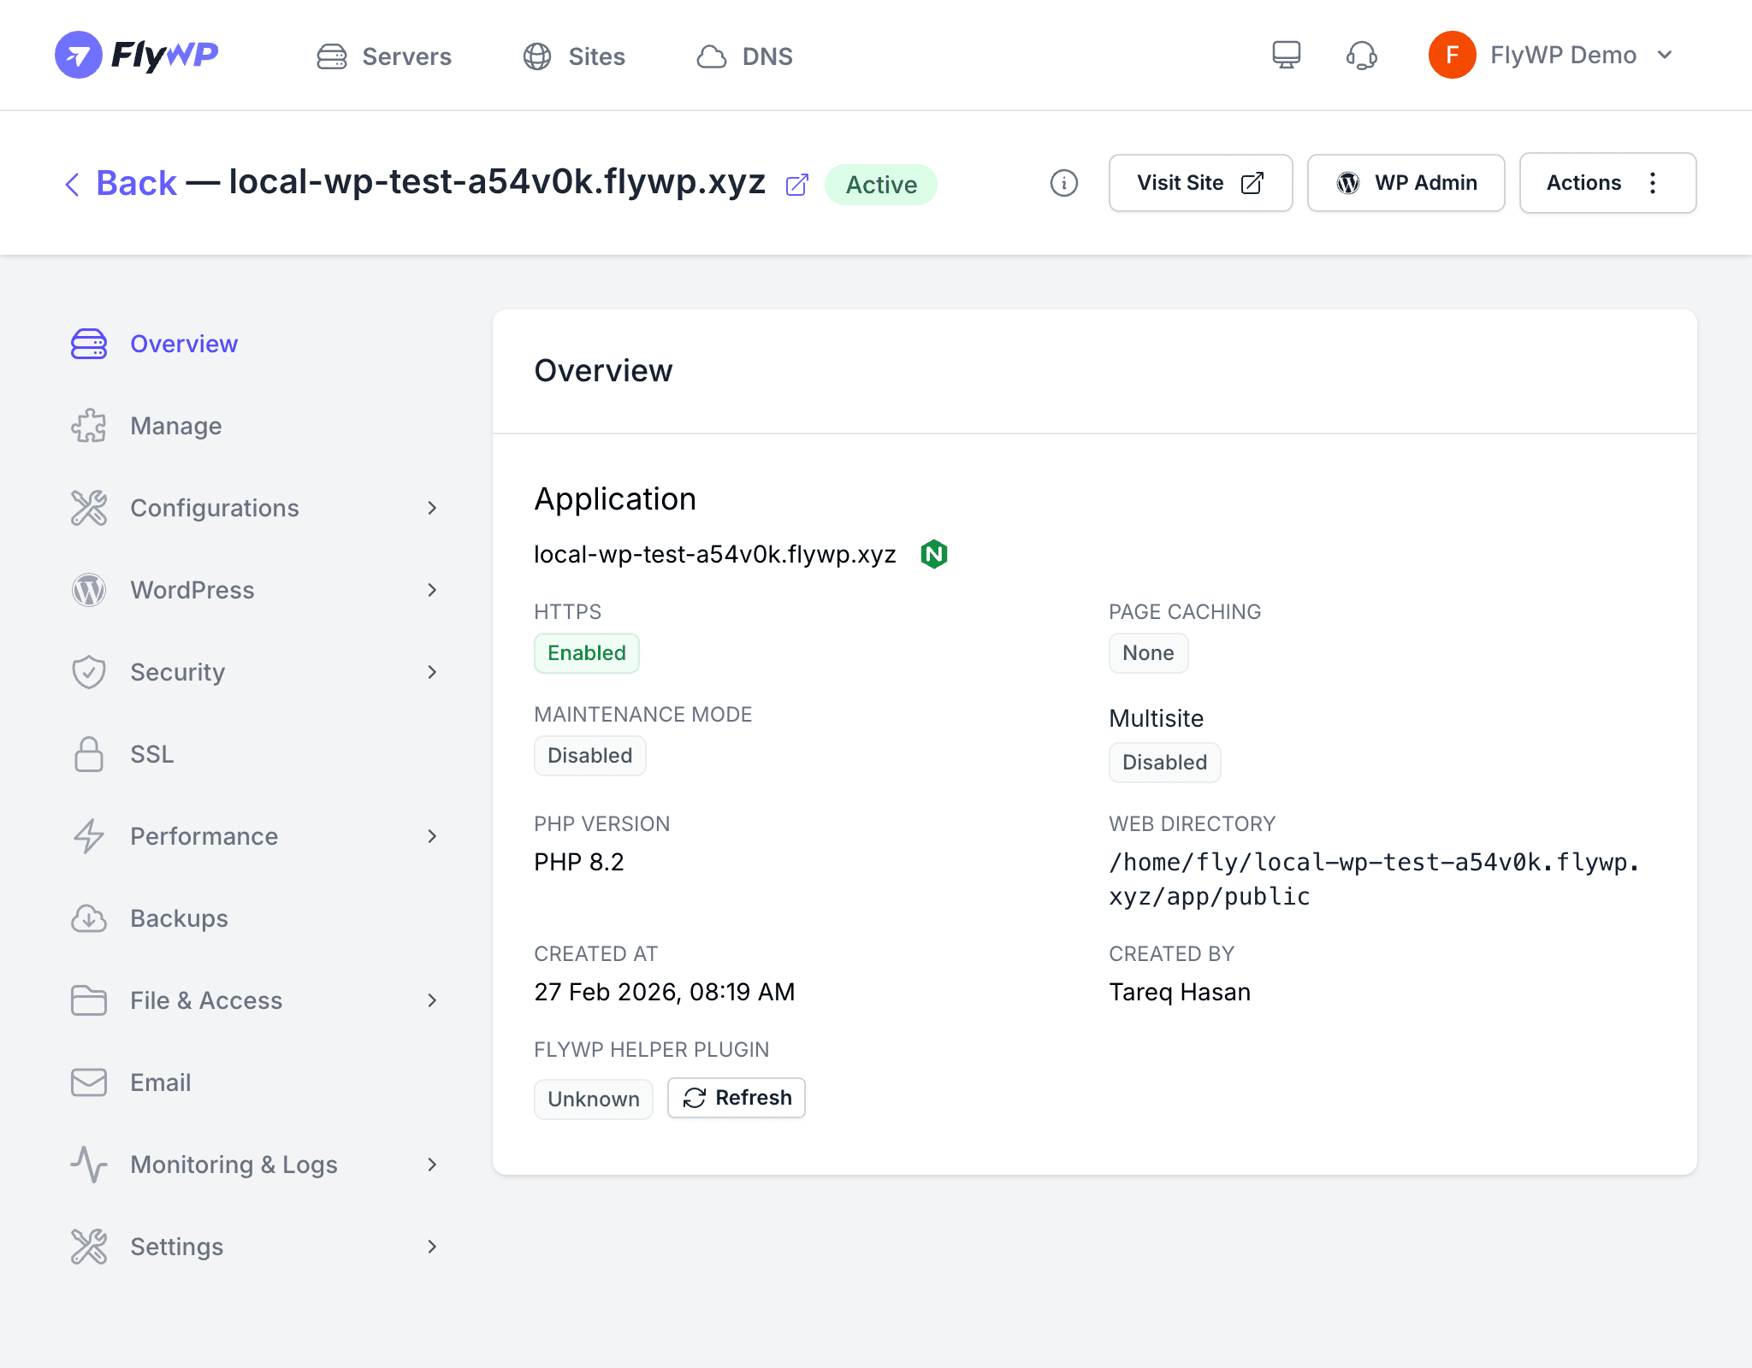
Task: Click the Unknown plugin status badge
Action: coord(594,1099)
